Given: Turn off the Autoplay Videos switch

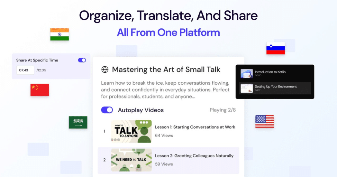Looking at the screenshot, I should (x=107, y=110).
